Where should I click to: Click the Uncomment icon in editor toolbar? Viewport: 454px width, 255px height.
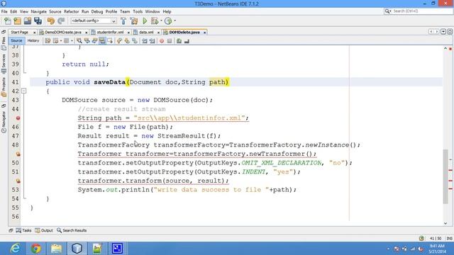pos(187,41)
